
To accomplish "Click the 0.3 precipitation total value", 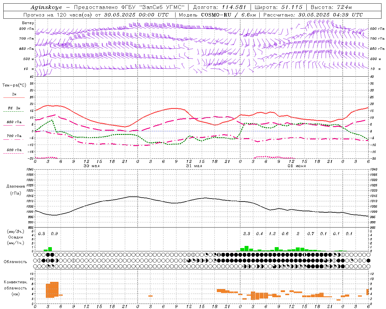I will (x=41, y=234).
